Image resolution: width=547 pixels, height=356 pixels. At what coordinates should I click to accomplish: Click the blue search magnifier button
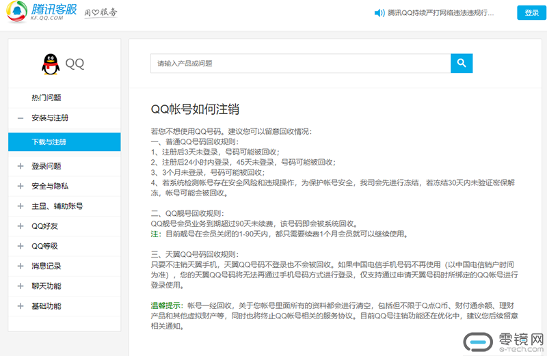462,63
